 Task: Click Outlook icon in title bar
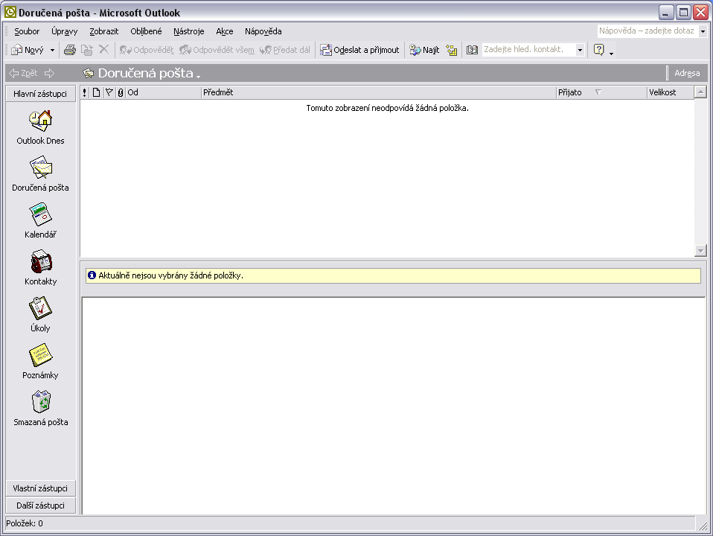(x=10, y=12)
